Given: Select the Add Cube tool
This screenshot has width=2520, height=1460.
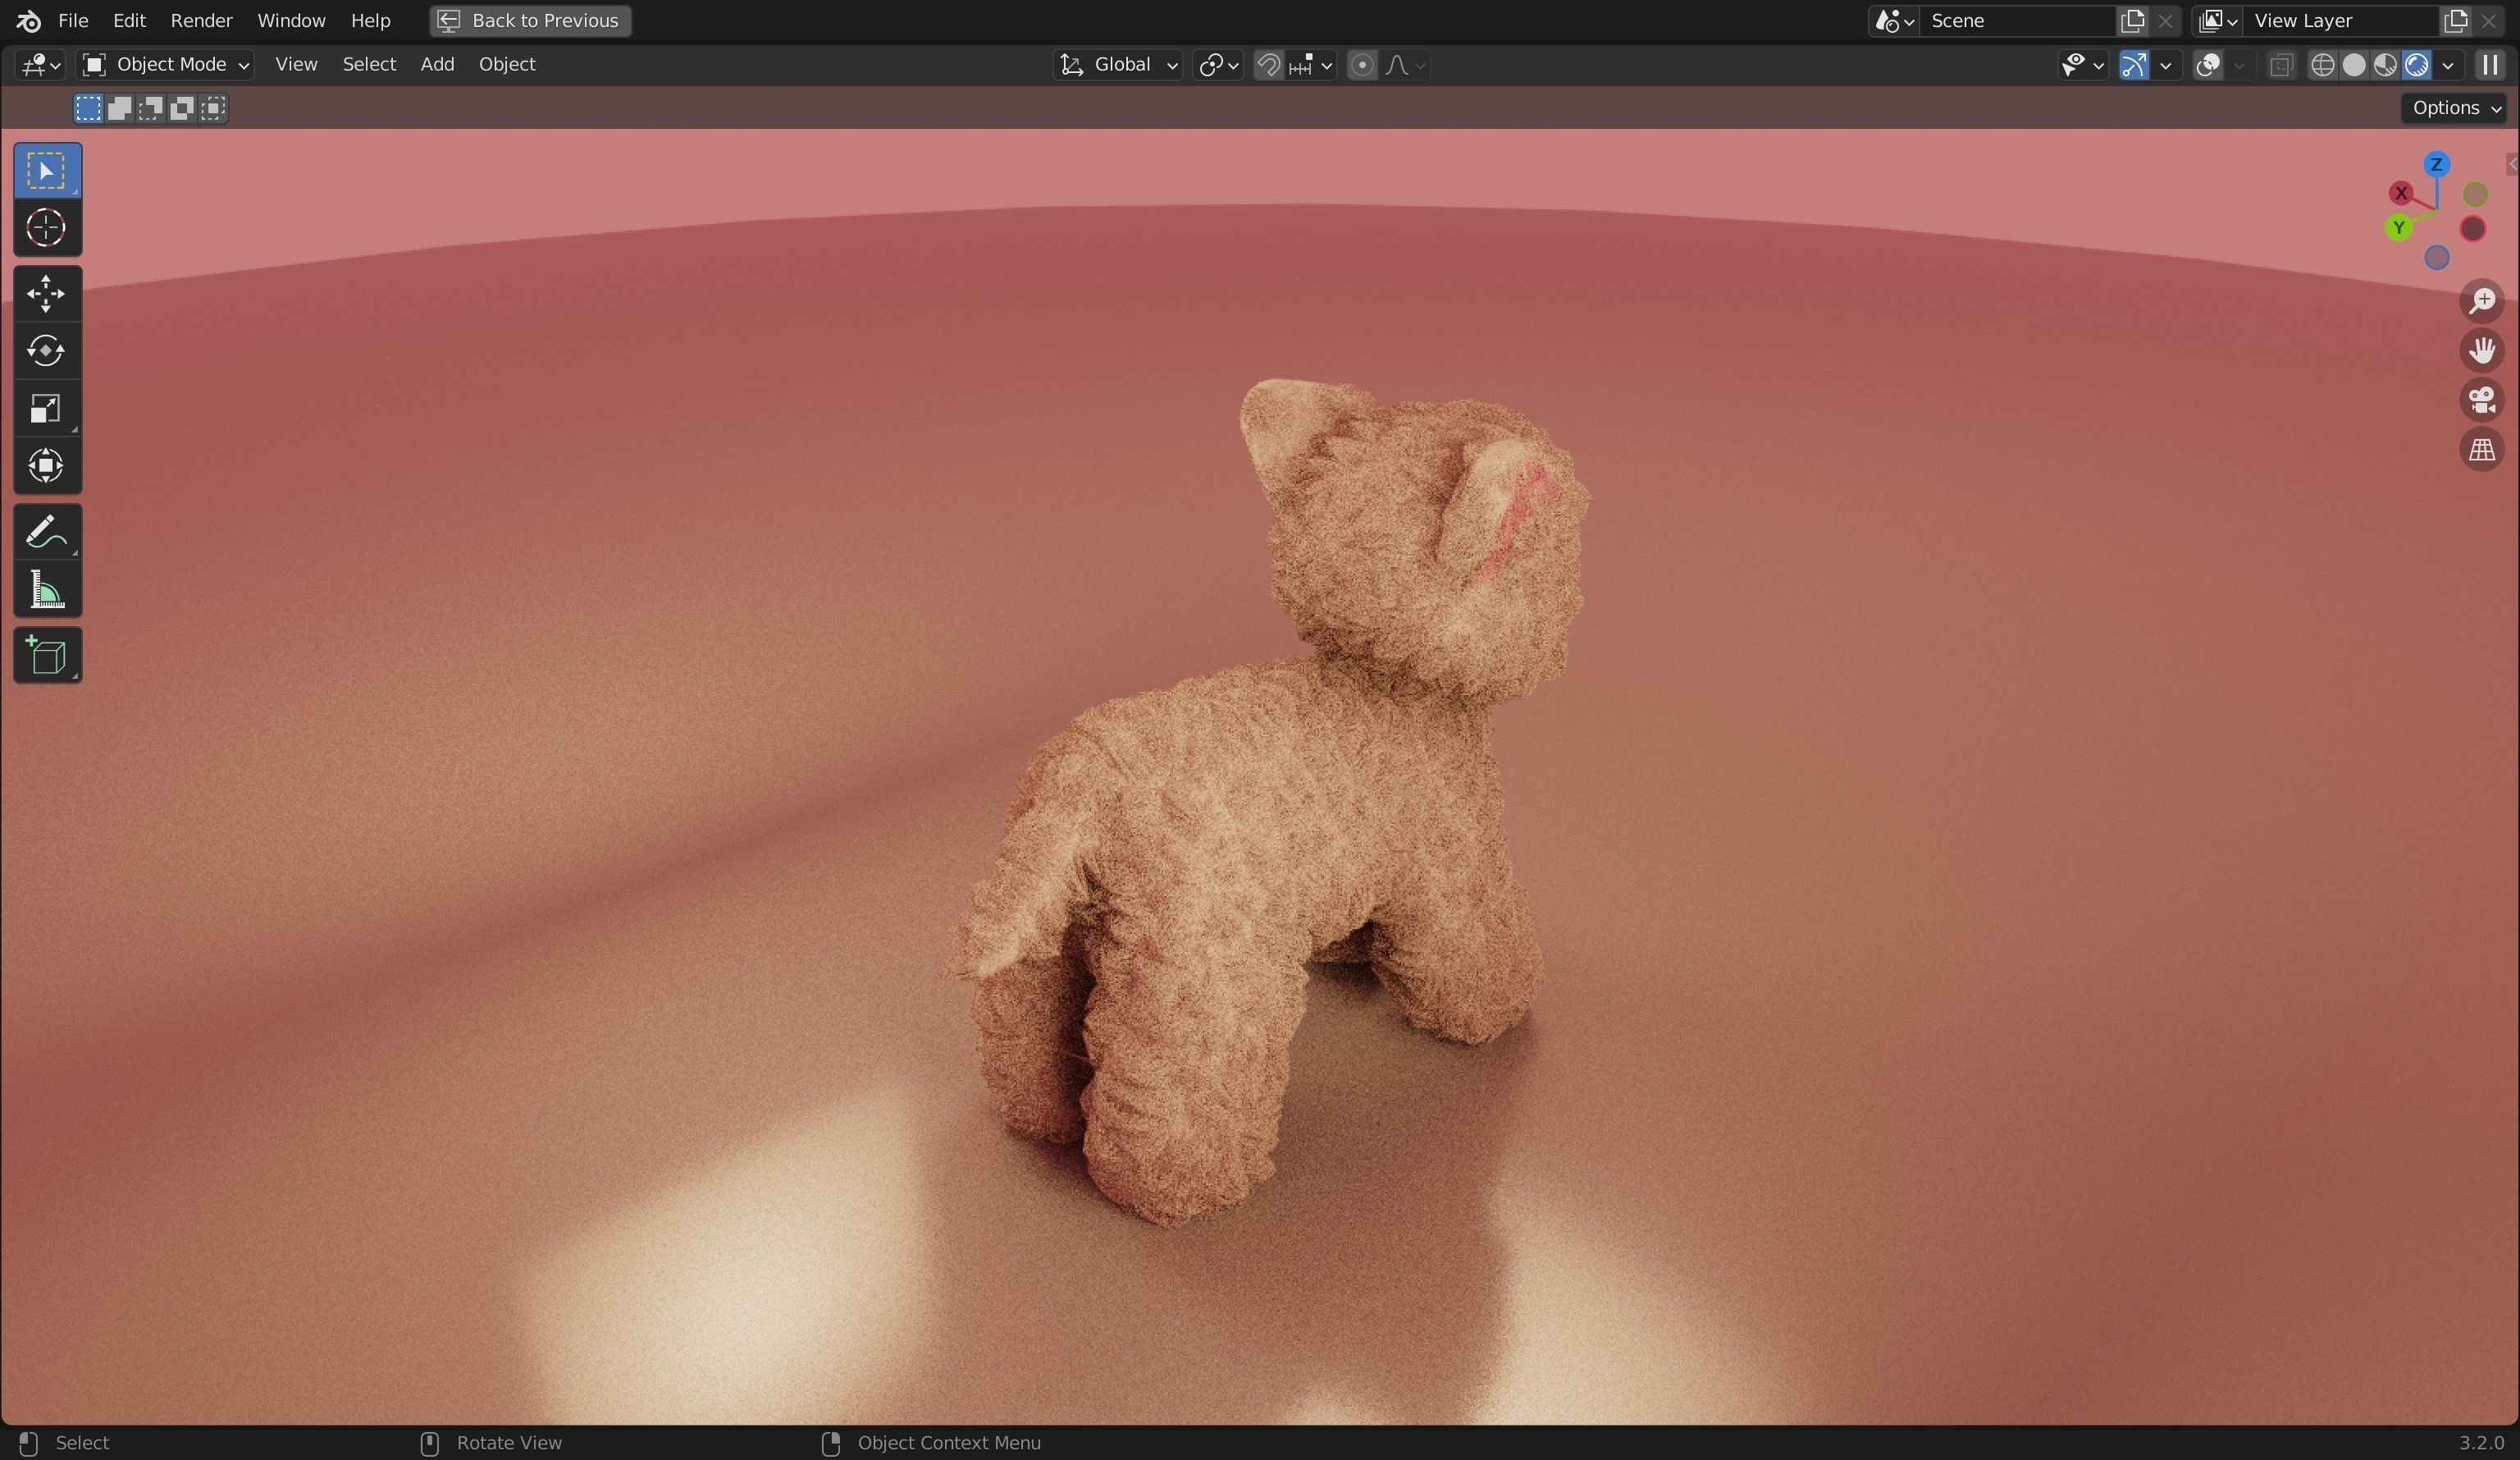Looking at the screenshot, I should click(x=47, y=656).
